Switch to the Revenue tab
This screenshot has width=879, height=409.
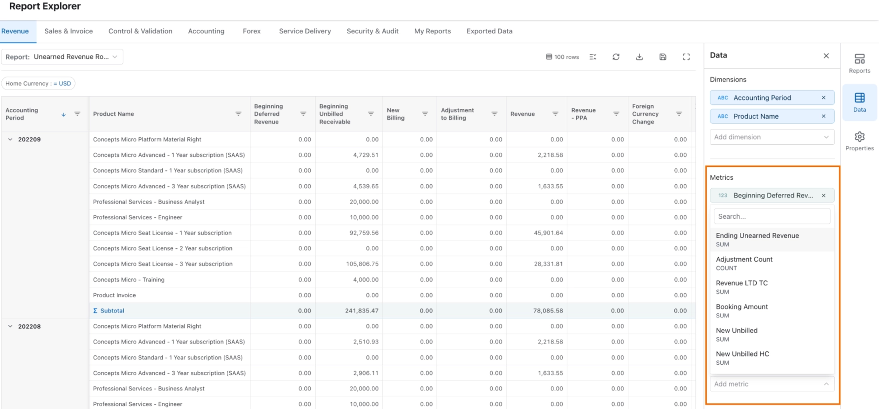(x=15, y=31)
